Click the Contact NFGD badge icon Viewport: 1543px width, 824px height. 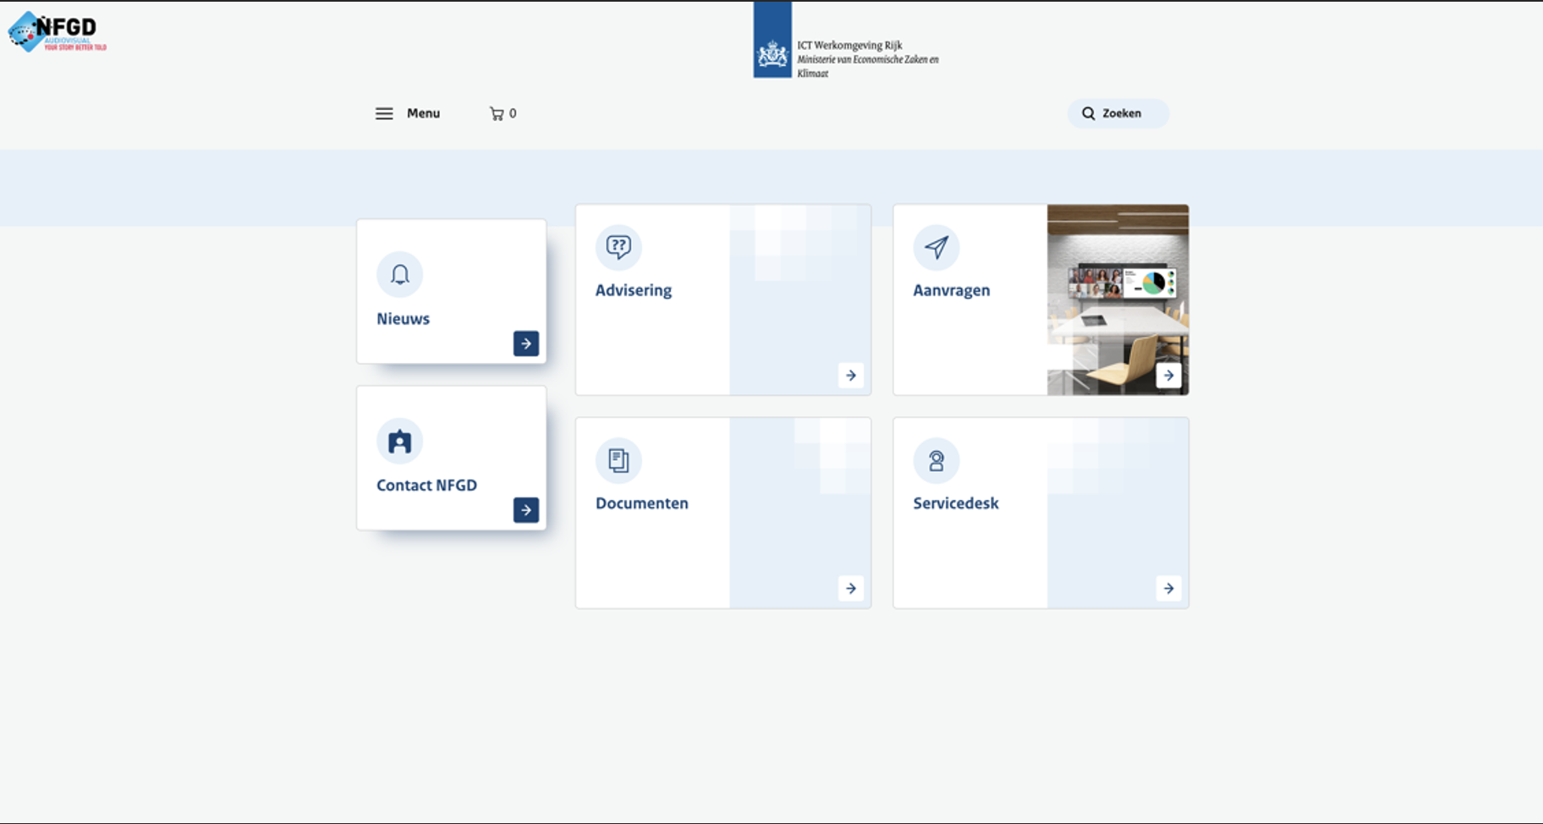(x=399, y=441)
